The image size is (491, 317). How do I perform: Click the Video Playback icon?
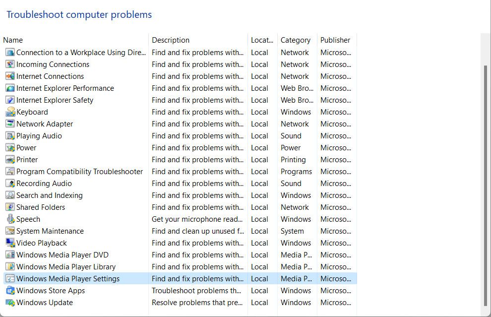tap(10, 243)
